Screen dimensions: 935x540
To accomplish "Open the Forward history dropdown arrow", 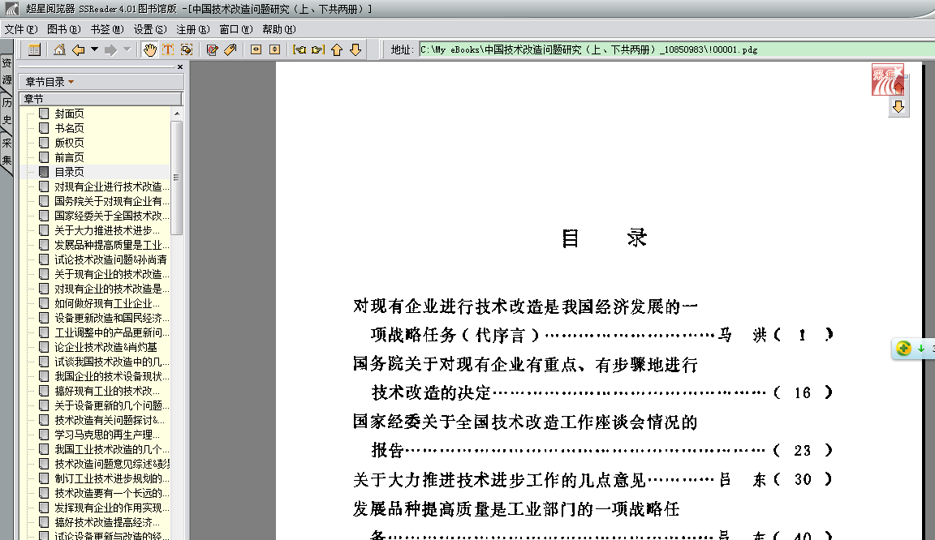I will 127,50.
